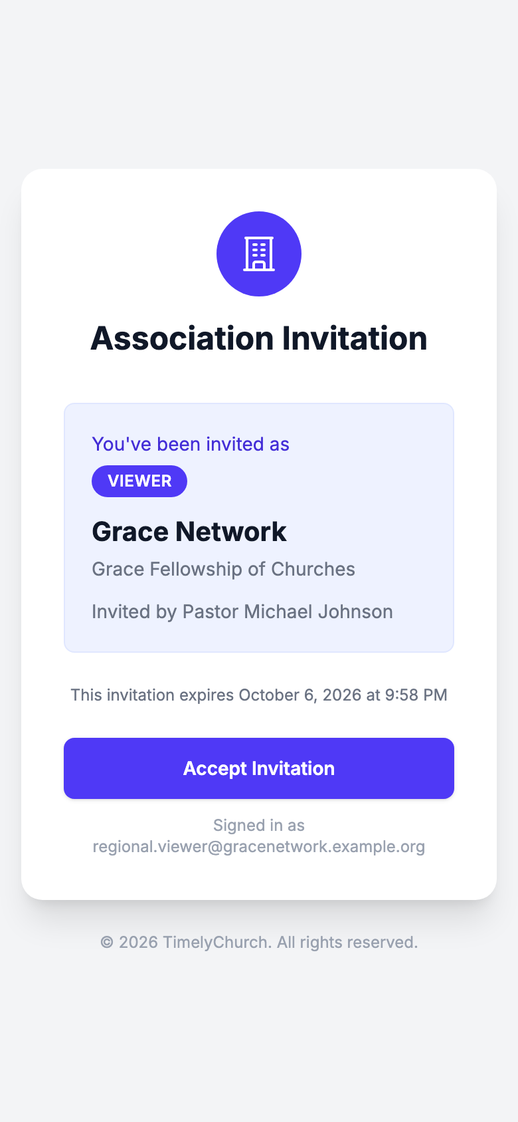Click the invitation expiration notice text
The width and height of the screenshot is (518, 1122).
[x=259, y=695]
